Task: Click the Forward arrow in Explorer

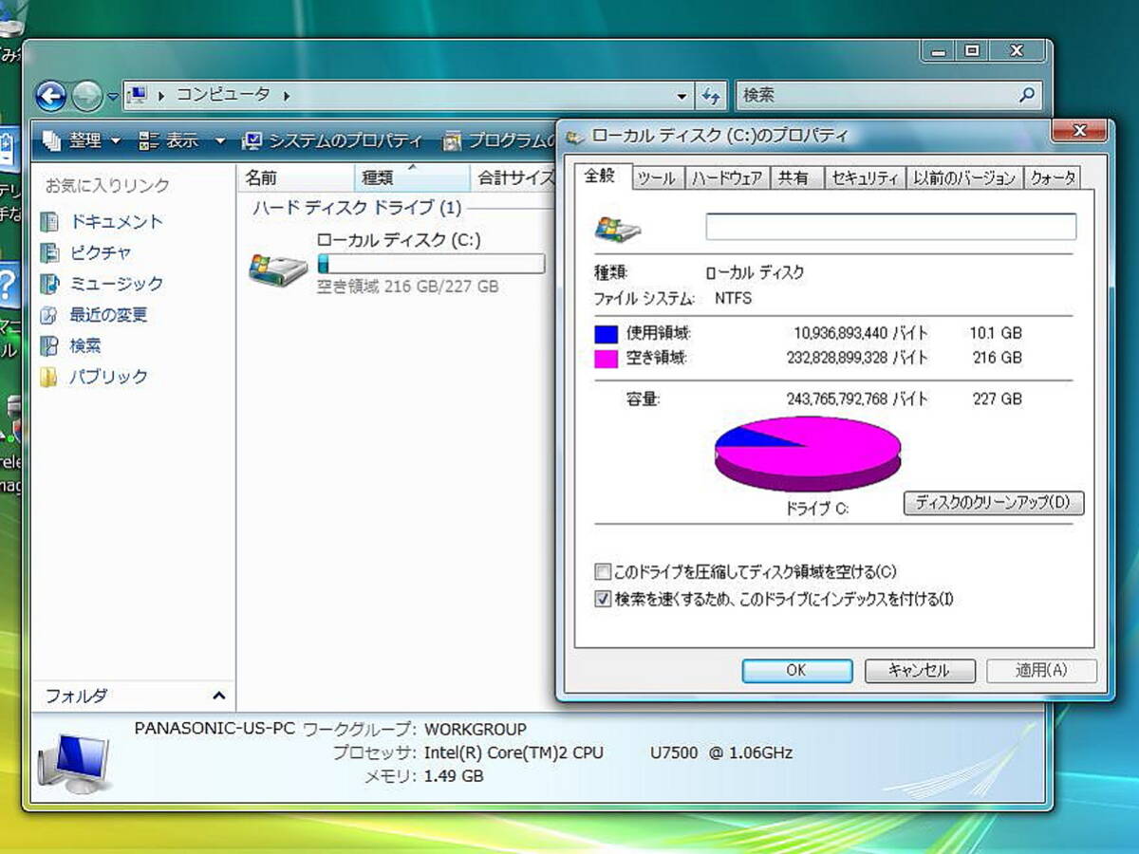Action: 87,95
